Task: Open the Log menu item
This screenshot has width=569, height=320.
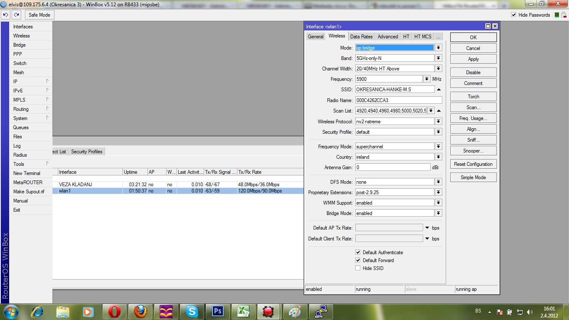Action: tap(31, 146)
